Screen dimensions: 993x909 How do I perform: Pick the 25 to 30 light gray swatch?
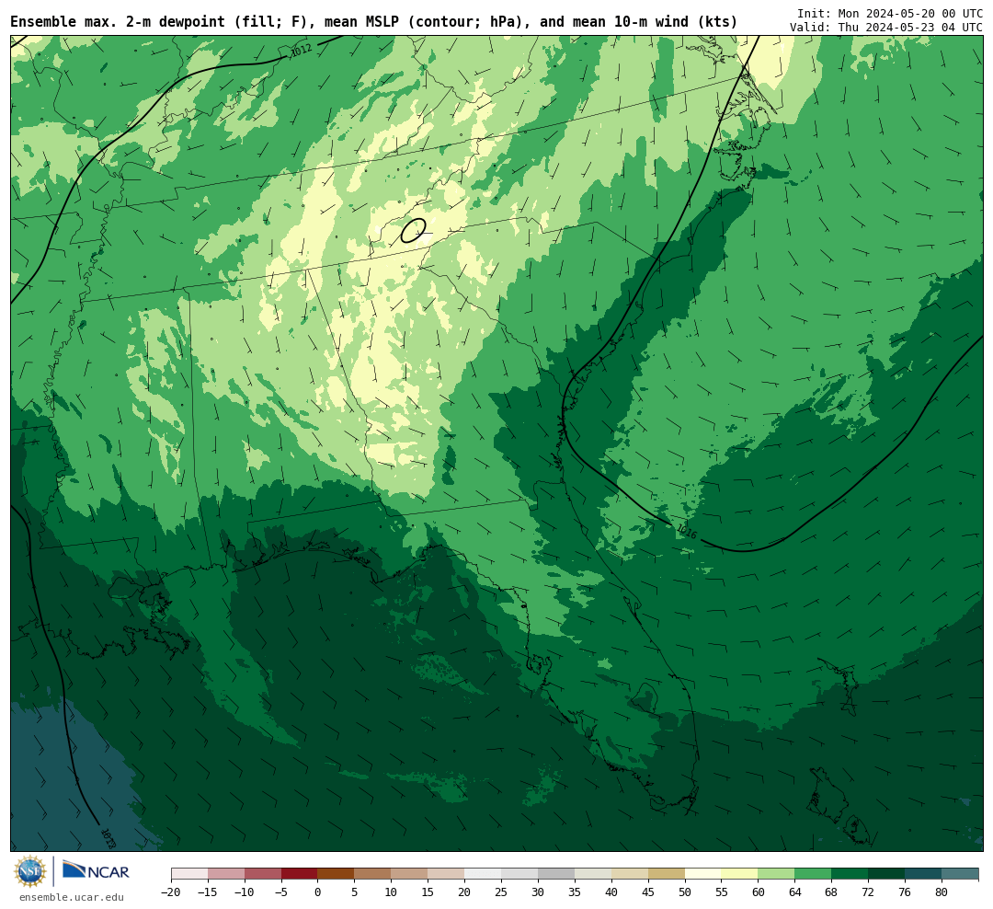[x=519, y=874]
